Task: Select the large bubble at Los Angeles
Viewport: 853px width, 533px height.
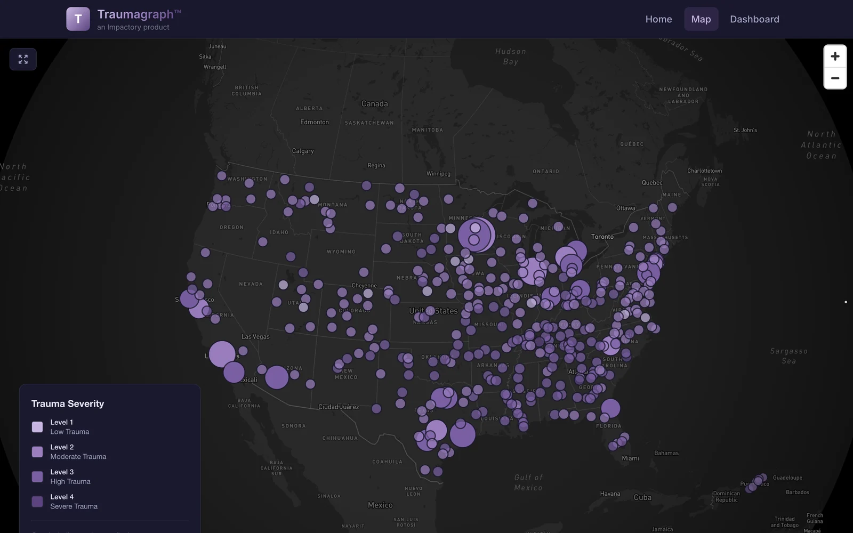Action: coord(222,354)
